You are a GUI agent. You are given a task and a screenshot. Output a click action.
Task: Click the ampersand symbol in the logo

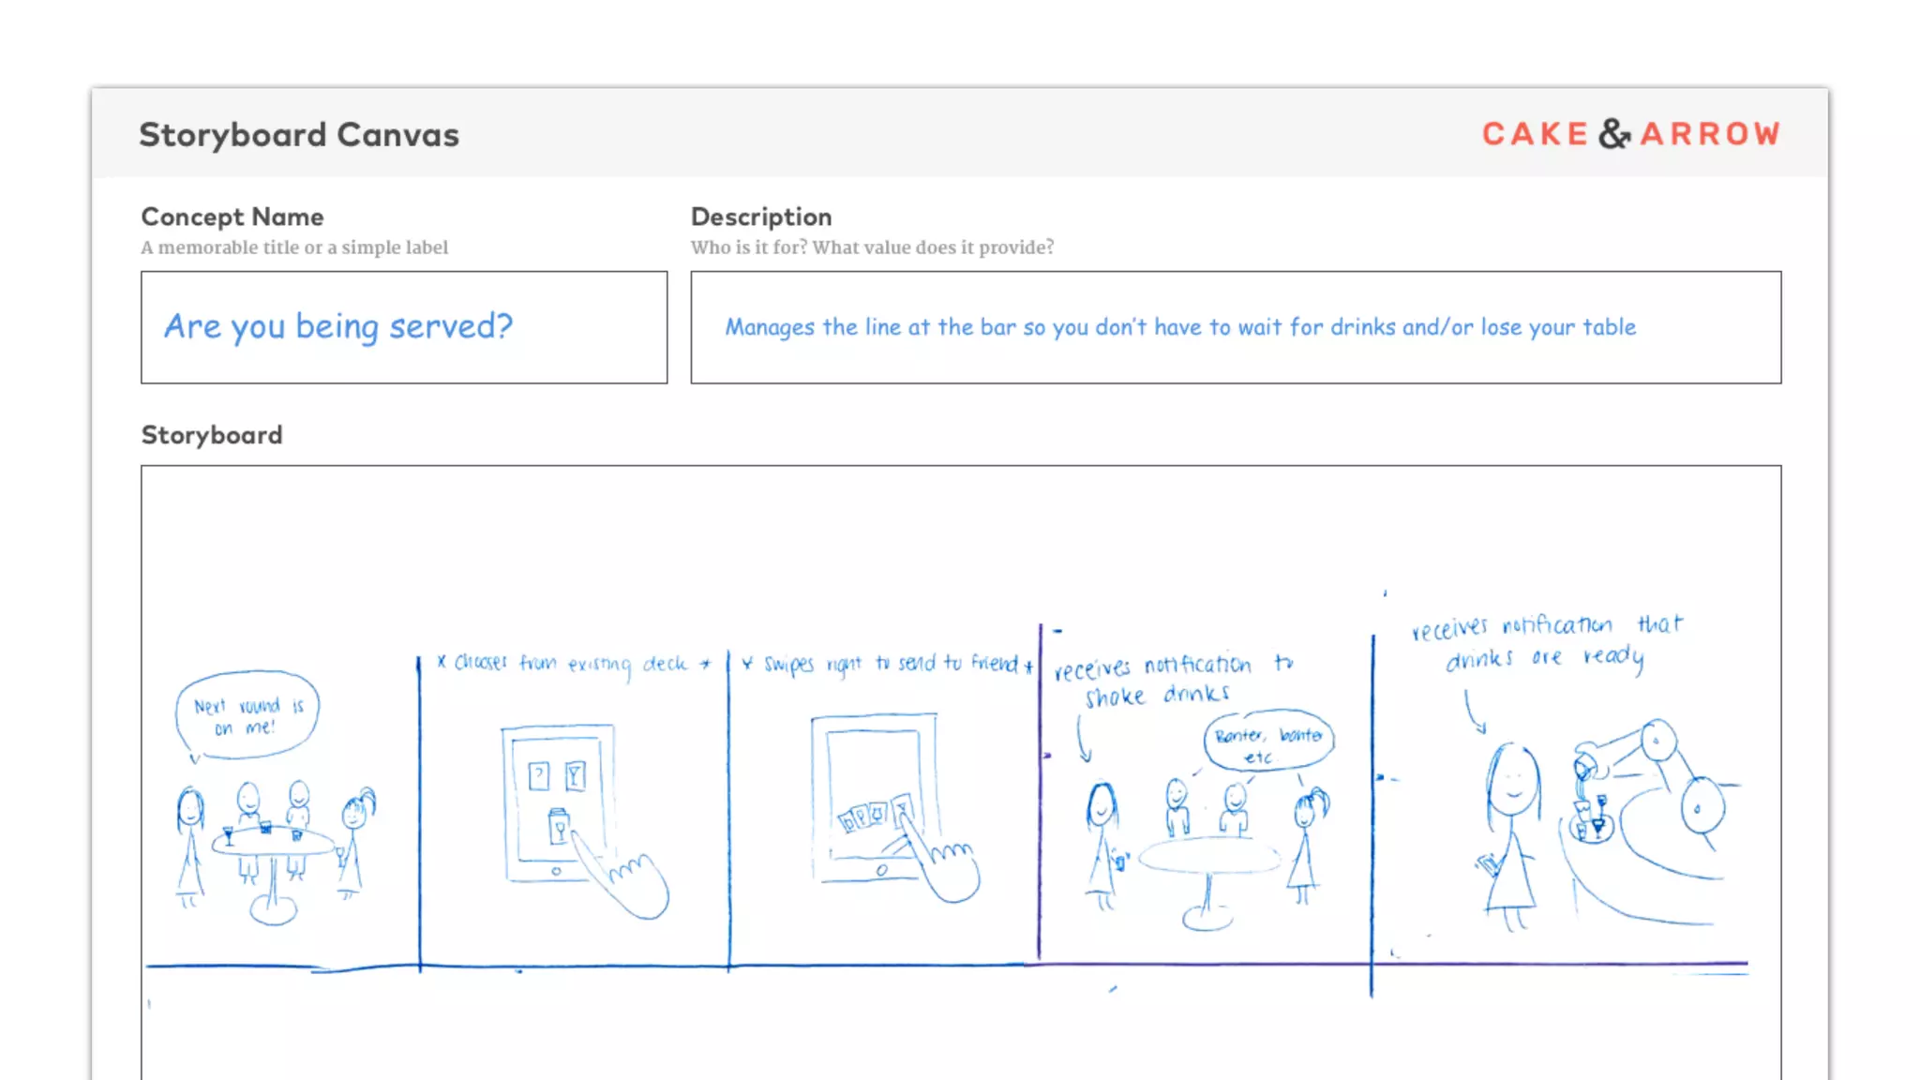pyautogui.click(x=1614, y=134)
